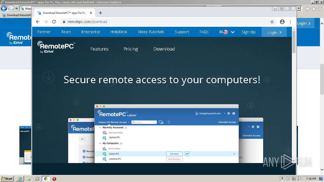The width and height of the screenshot is (324, 182).
Task: Open Internet Explorer's Favorites star
Action: coord(314,9)
